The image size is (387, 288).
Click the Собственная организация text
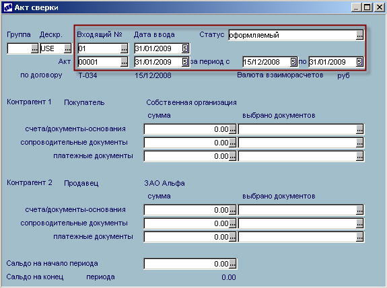click(x=191, y=102)
